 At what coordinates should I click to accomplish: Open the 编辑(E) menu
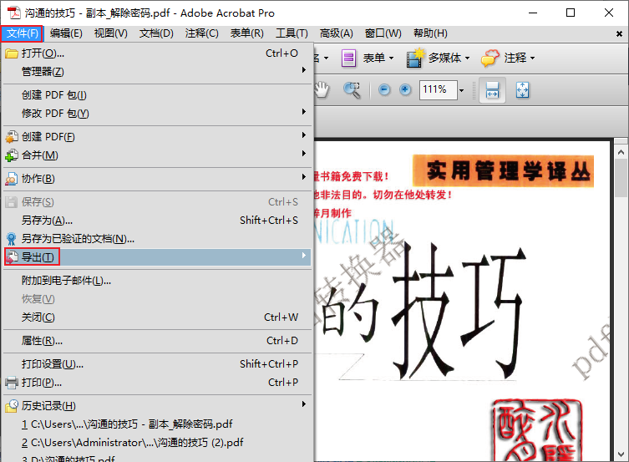tap(66, 33)
